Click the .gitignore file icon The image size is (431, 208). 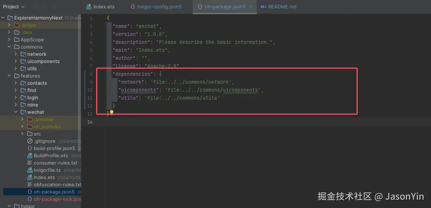tap(30, 141)
